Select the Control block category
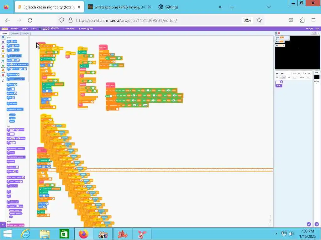321x240 pixels. click(3, 57)
